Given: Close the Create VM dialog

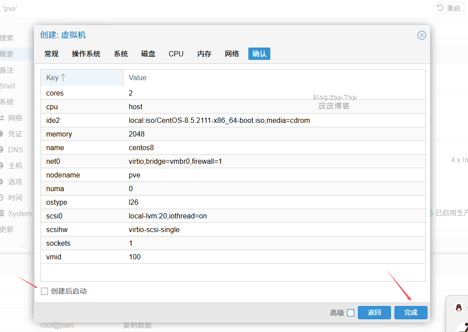Looking at the screenshot, I should (421, 35).
